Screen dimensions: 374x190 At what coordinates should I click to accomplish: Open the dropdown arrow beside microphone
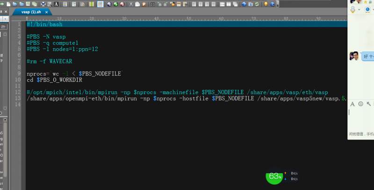[359, 10]
